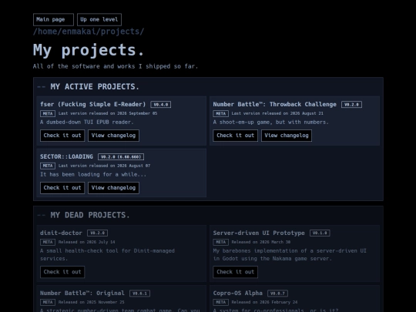Open fser Check it out button
The image size is (416, 312).
[x=62, y=136]
